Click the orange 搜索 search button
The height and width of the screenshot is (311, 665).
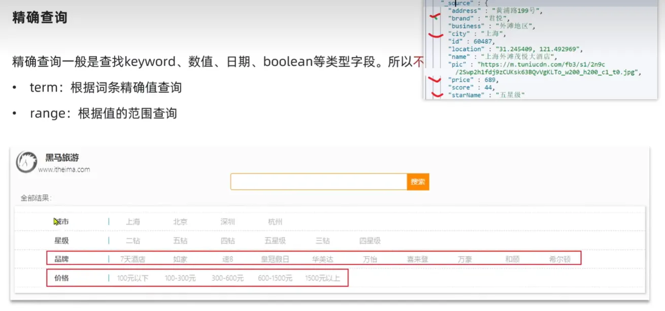[418, 182]
